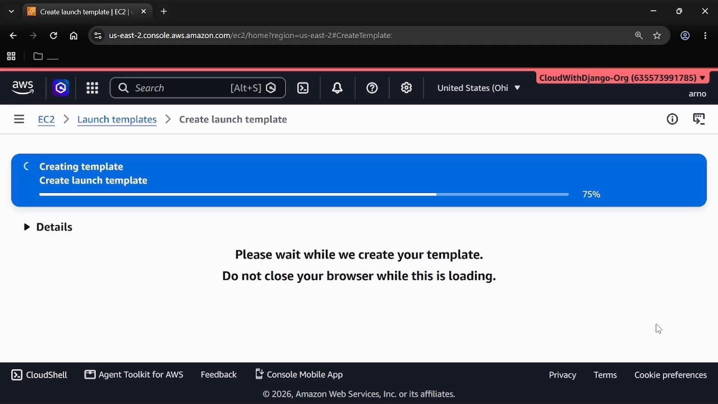This screenshot has width=718, height=404.
Task: Open the browser zoom magnifier icon
Action: 639,36
